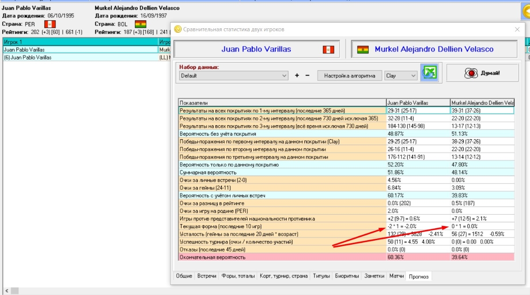Click the Excel export icon

tap(429, 73)
